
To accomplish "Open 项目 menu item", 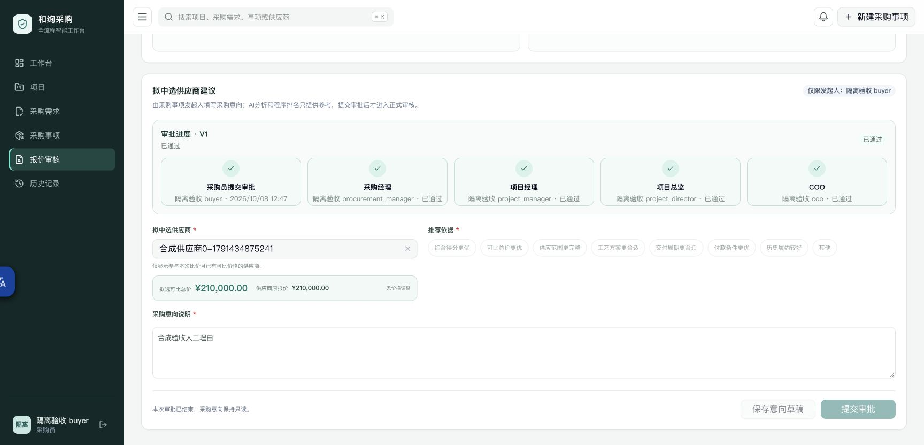I will [x=62, y=87].
